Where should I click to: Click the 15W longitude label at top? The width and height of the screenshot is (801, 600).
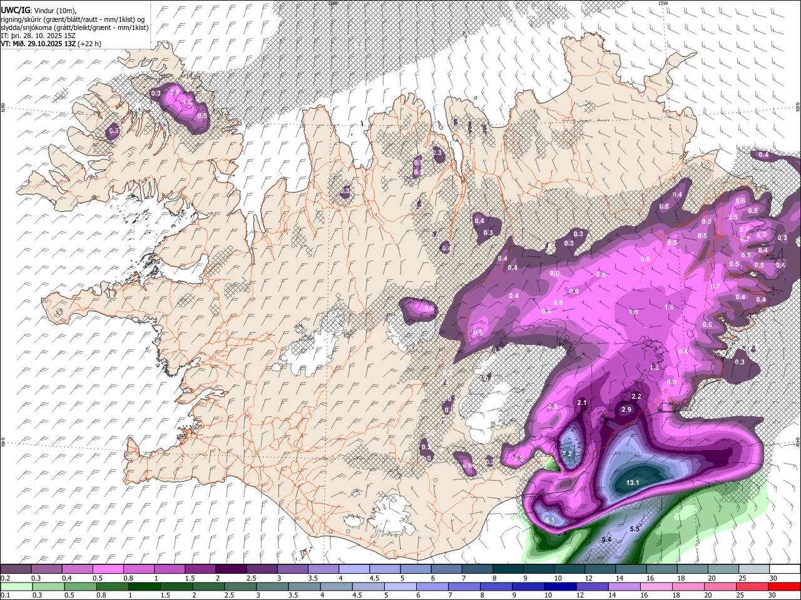tap(663, 3)
